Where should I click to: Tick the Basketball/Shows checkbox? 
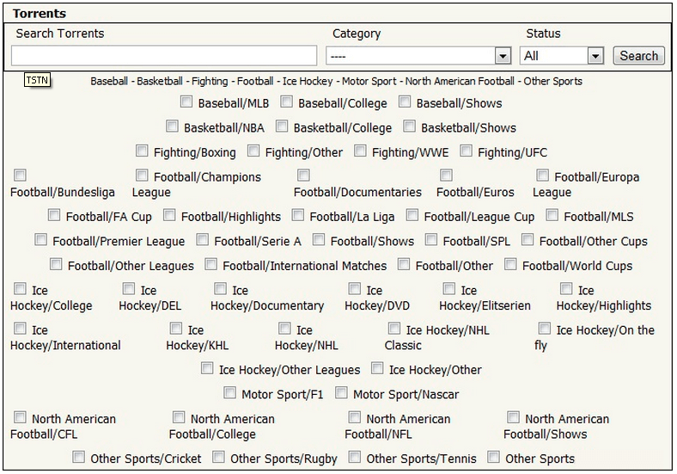[x=409, y=126]
